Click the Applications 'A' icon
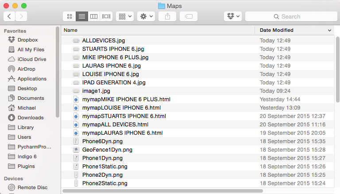 (12, 79)
